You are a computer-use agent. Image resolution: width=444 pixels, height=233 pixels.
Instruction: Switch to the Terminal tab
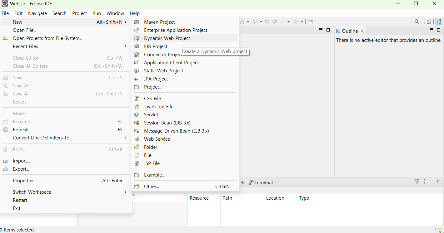click(261, 182)
